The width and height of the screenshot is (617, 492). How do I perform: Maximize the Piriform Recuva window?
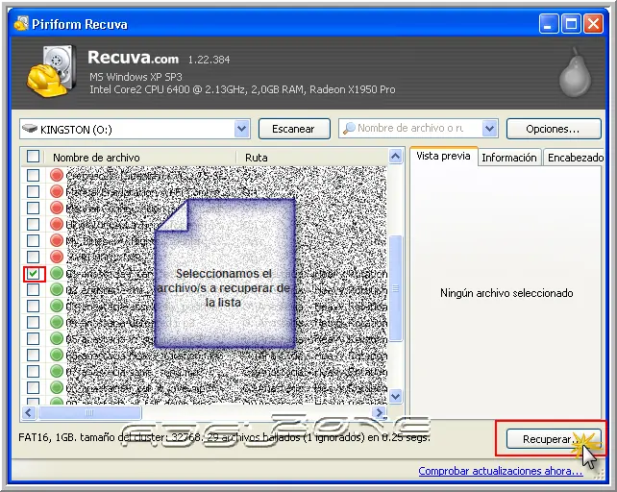pos(572,24)
